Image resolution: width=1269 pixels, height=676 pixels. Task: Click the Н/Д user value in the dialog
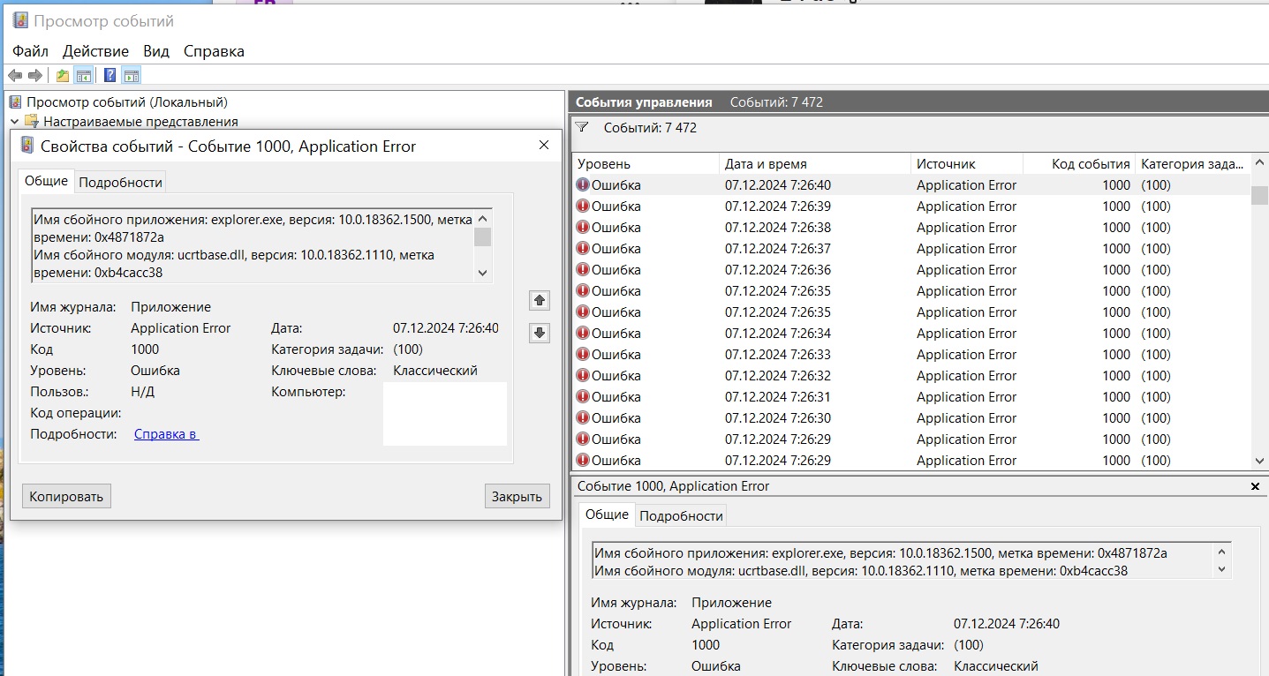tap(142, 392)
